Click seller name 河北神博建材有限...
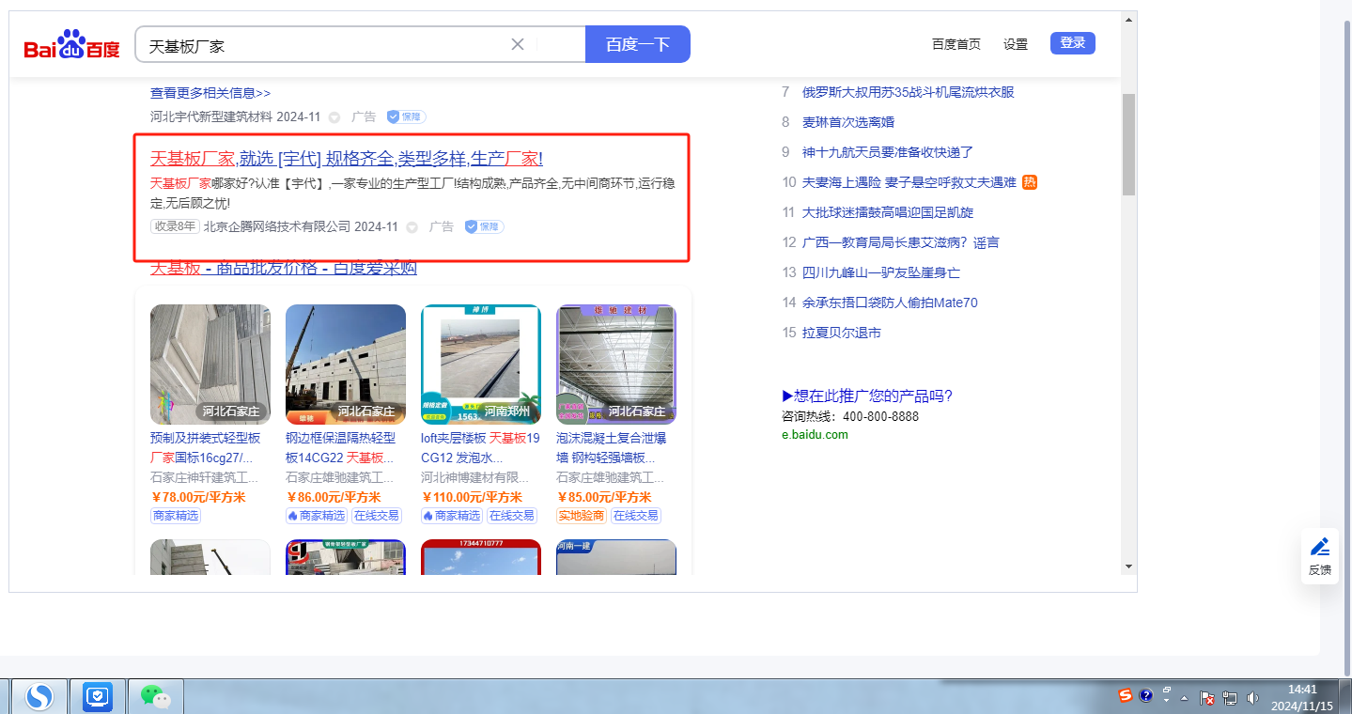The width and height of the screenshot is (1352, 714). 474,477
